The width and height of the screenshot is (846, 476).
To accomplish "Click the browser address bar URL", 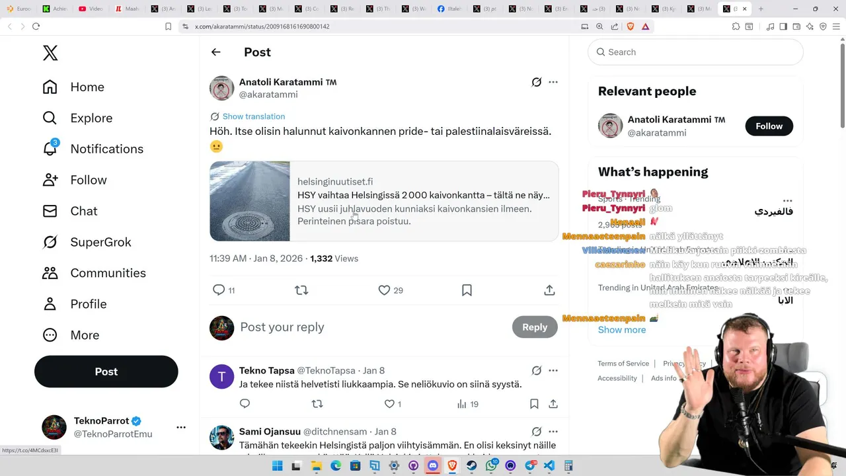I will [262, 26].
